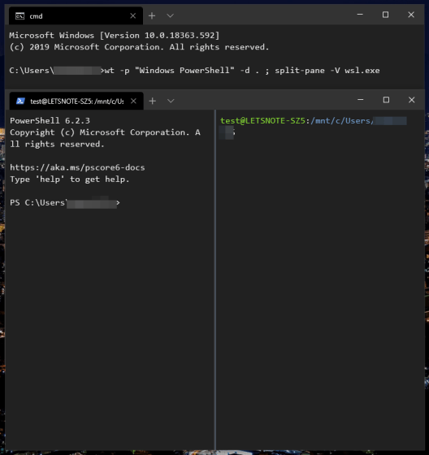Select the cmd tab in upper terminal window
This screenshot has height=455, width=429.
(76, 15)
